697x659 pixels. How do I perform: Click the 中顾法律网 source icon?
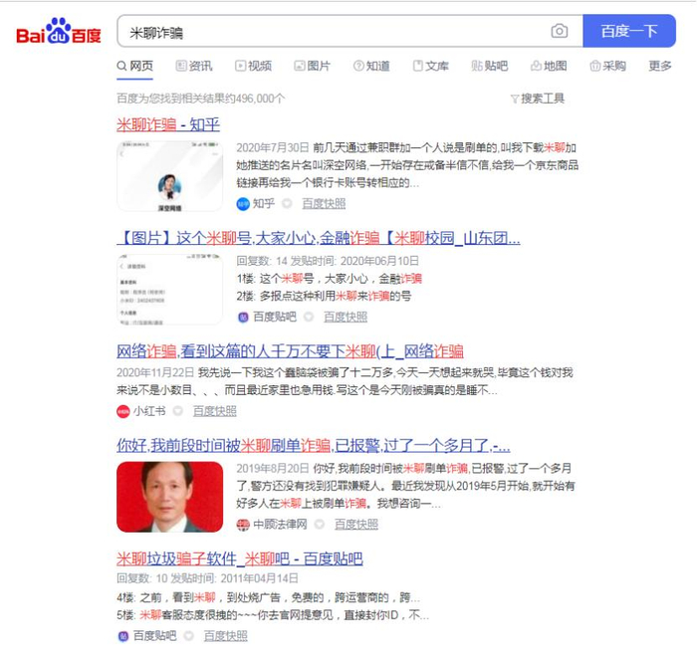pyautogui.click(x=243, y=525)
